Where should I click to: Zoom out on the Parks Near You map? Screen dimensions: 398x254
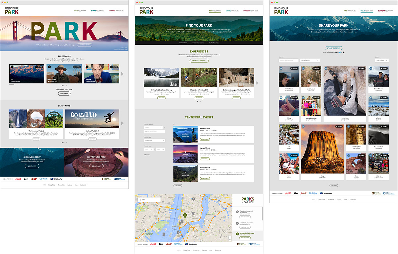click(x=230, y=240)
